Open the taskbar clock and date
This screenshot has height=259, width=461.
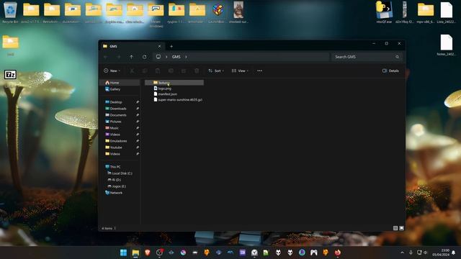coord(441,253)
